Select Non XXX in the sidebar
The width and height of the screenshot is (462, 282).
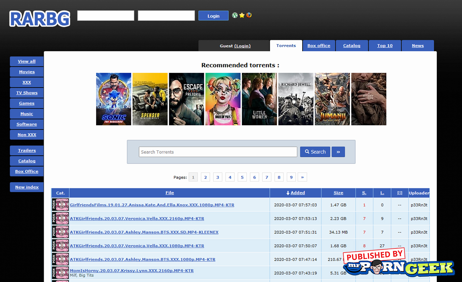tap(27, 135)
